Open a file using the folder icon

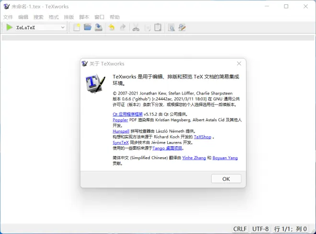click(x=88, y=27)
